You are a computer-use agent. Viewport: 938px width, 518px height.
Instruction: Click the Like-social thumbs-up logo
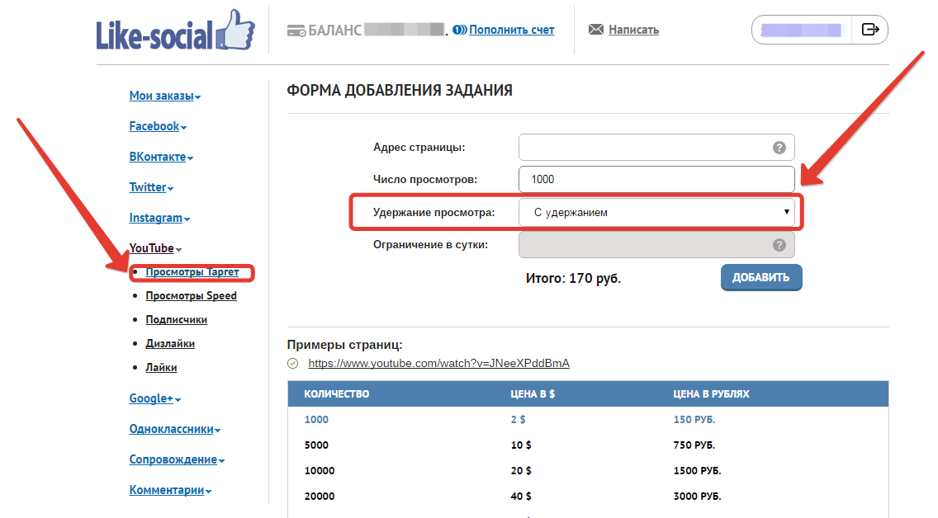(x=175, y=30)
